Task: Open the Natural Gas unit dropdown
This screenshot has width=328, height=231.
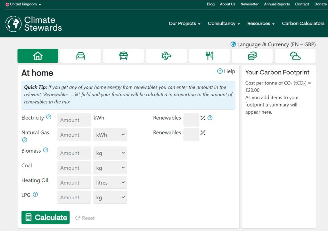Action: 110,135
